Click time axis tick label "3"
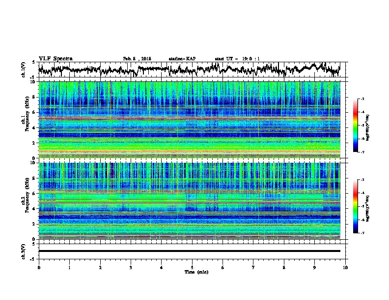 click(x=131, y=268)
